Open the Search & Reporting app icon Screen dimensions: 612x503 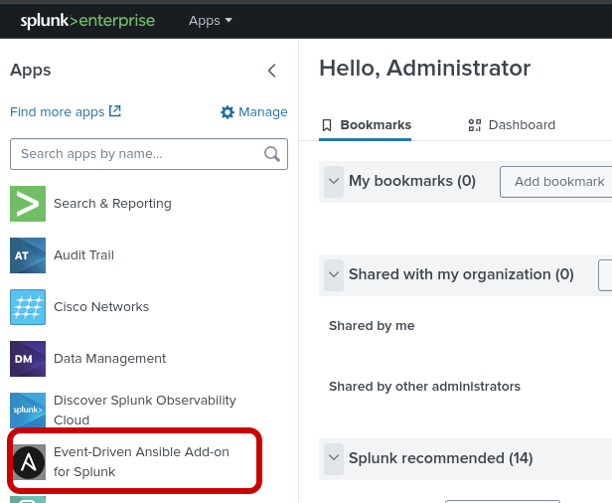click(28, 204)
